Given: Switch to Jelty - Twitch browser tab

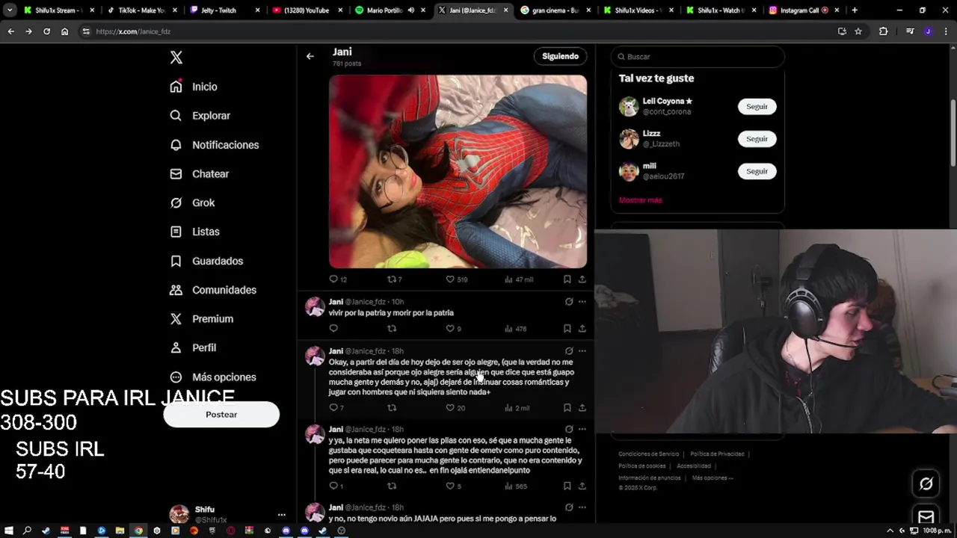Looking at the screenshot, I should click(224, 10).
